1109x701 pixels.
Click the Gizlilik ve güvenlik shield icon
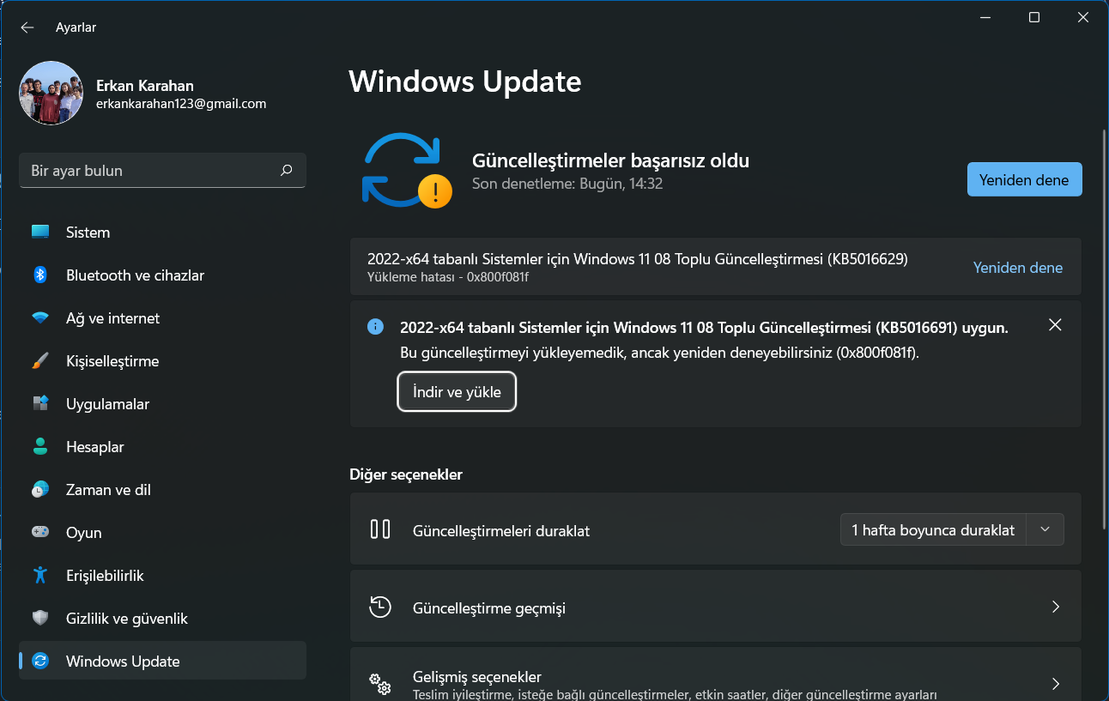point(40,619)
